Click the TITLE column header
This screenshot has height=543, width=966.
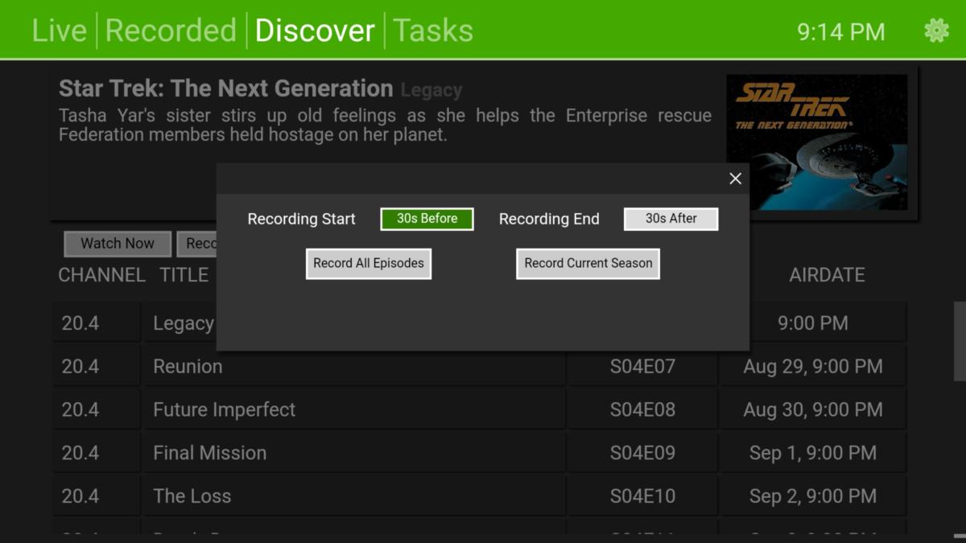[184, 275]
